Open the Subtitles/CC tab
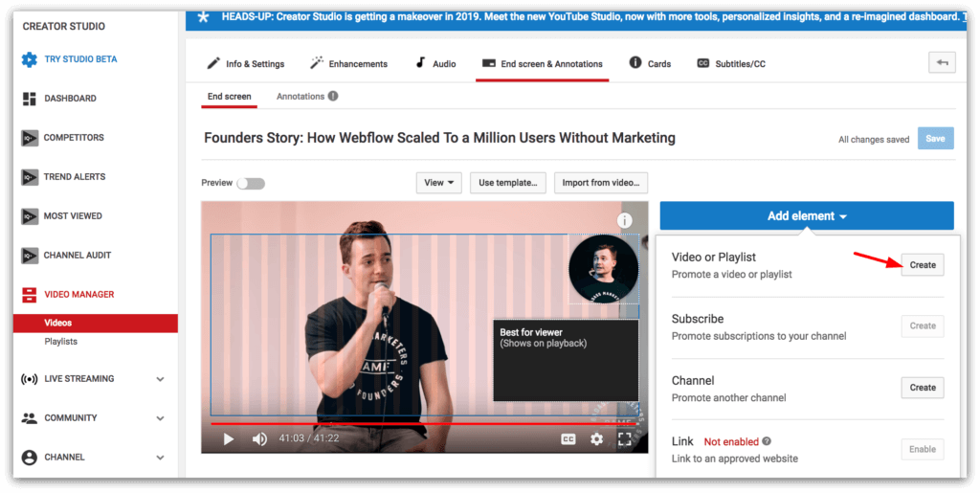Image resolution: width=980 pixels, height=493 pixels. click(731, 64)
